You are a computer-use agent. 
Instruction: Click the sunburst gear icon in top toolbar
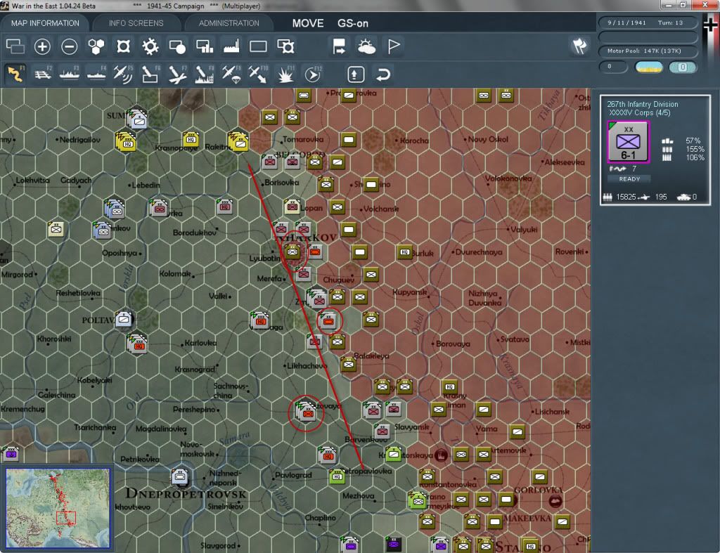pyautogui.click(x=150, y=46)
